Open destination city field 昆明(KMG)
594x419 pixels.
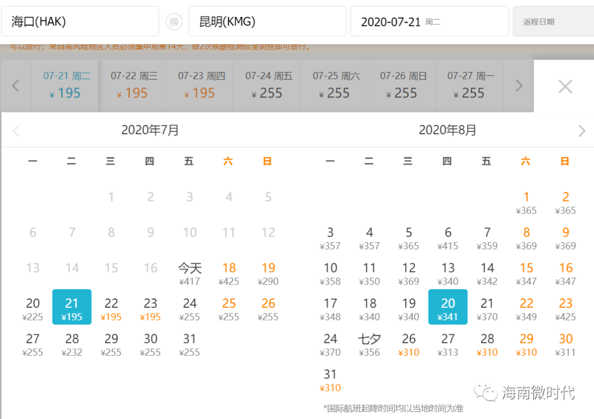267,22
